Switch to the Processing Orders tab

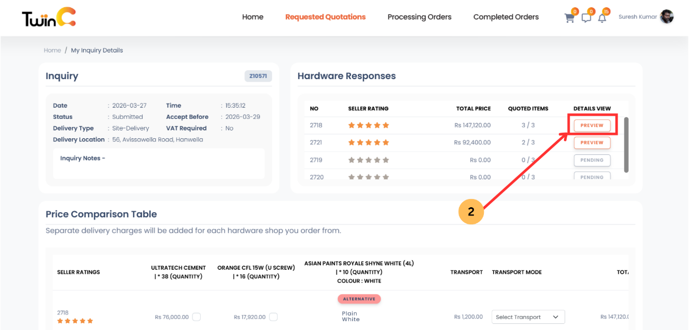(419, 17)
